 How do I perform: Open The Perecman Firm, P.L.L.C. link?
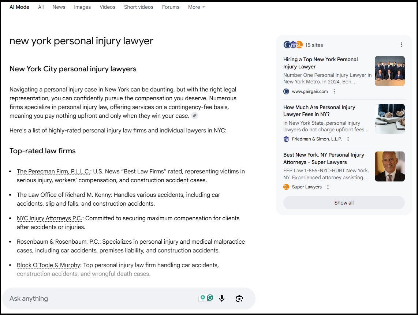(x=54, y=171)
